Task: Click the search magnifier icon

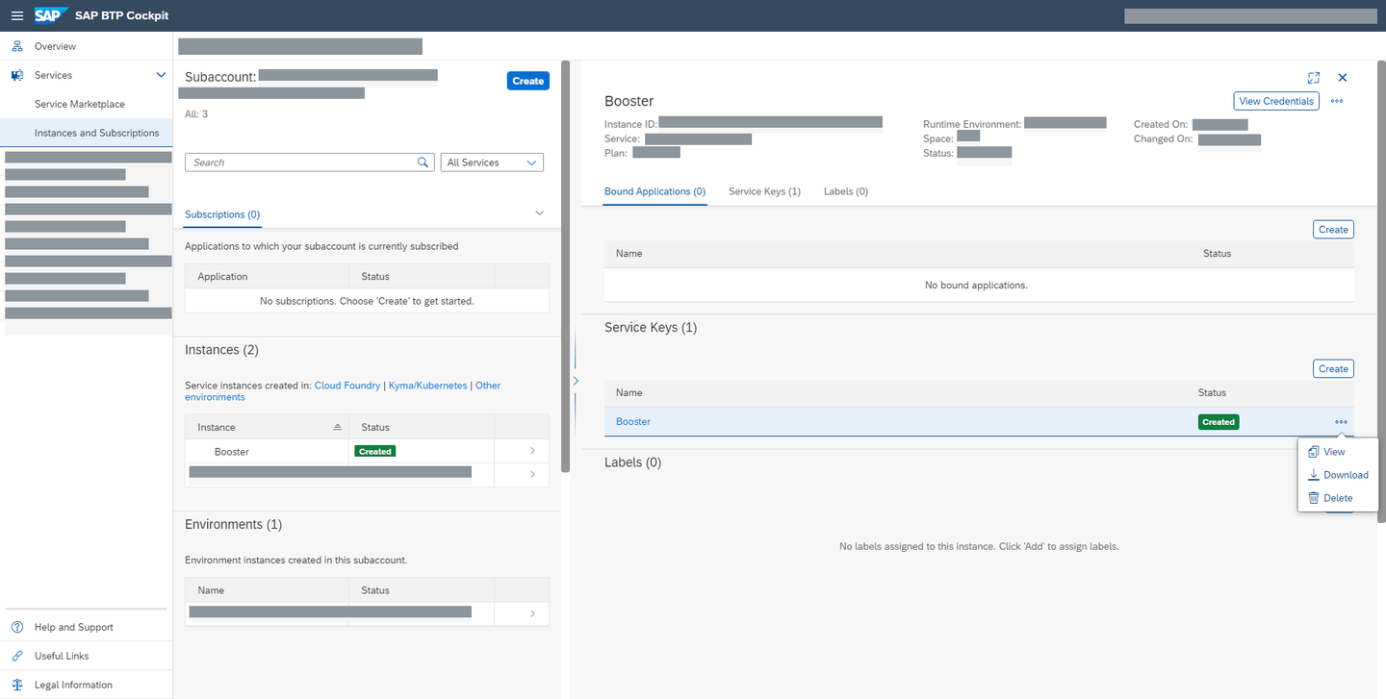Action: click(423, 162)
